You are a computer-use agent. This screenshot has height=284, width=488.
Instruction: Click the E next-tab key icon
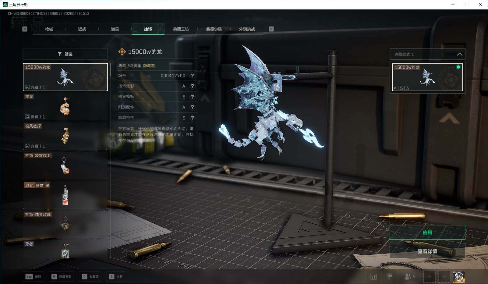coord(271,29)
